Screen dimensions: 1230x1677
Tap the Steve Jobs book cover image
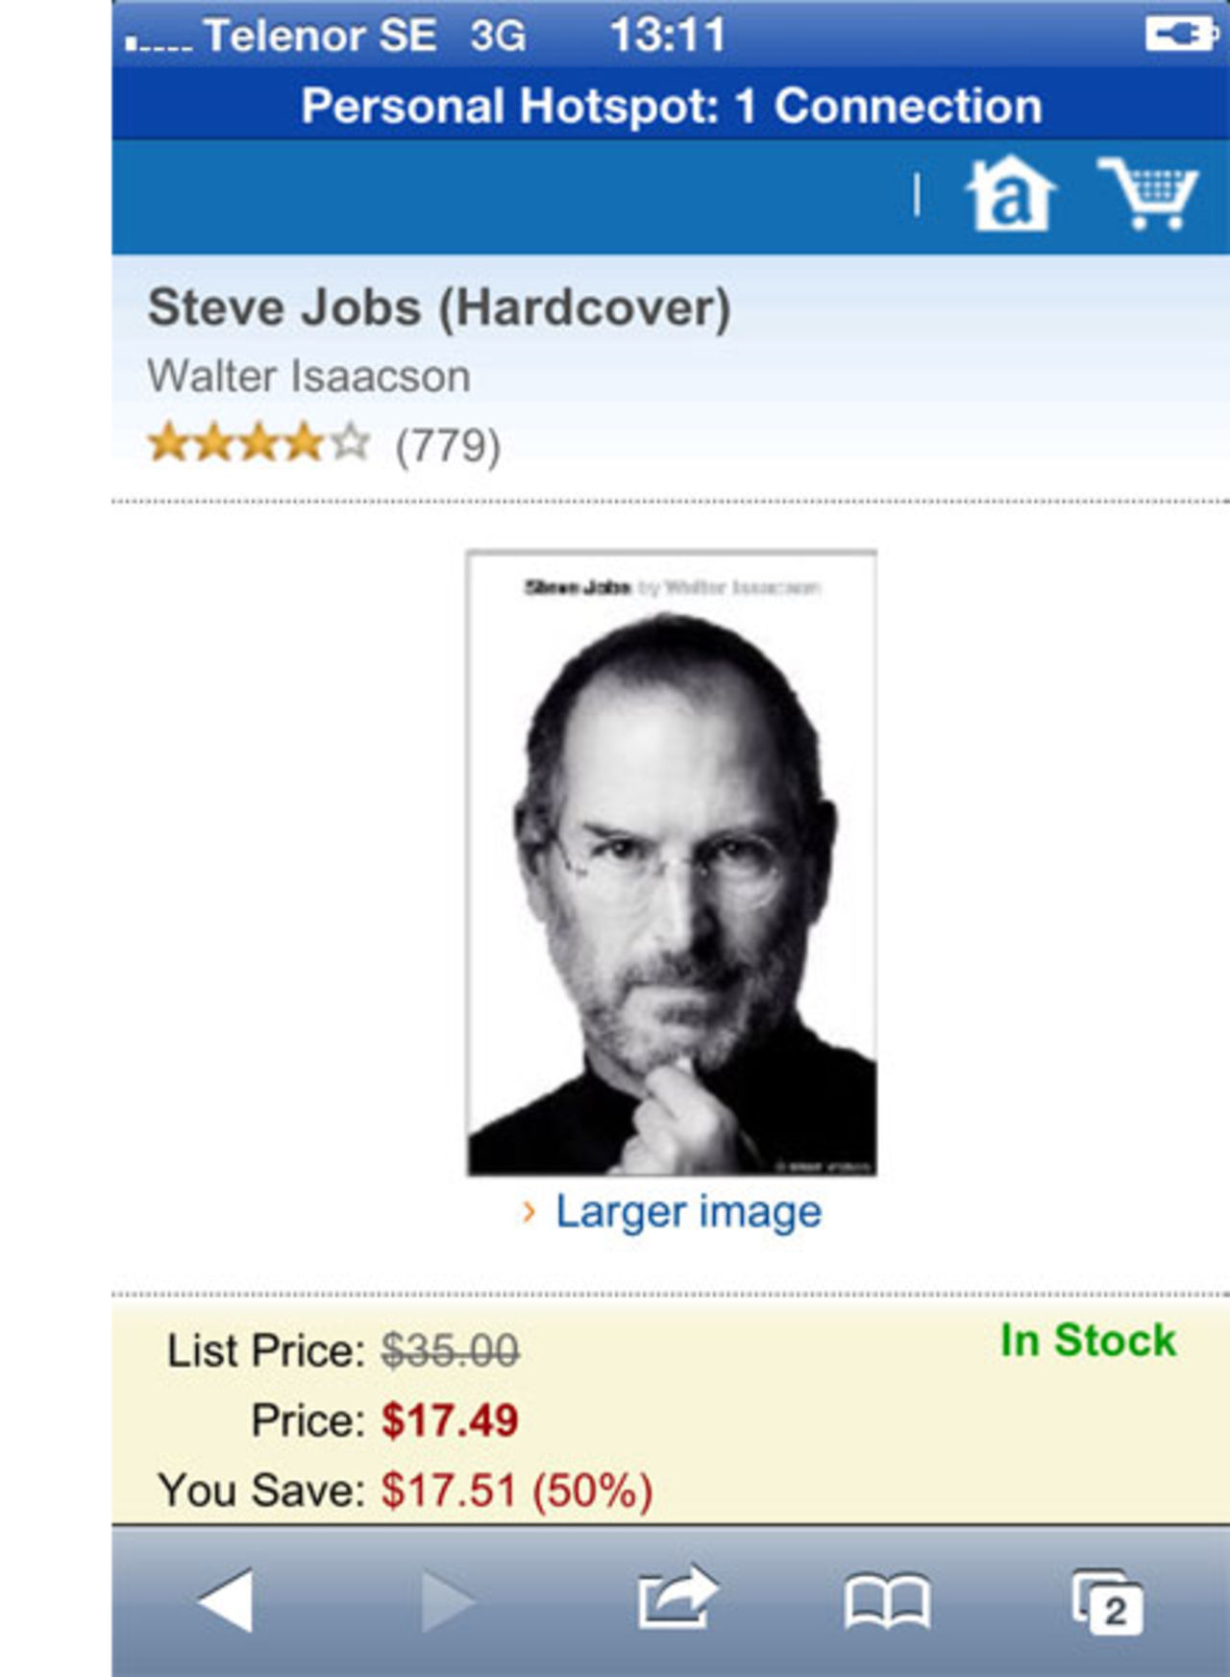tap(671, 862)
